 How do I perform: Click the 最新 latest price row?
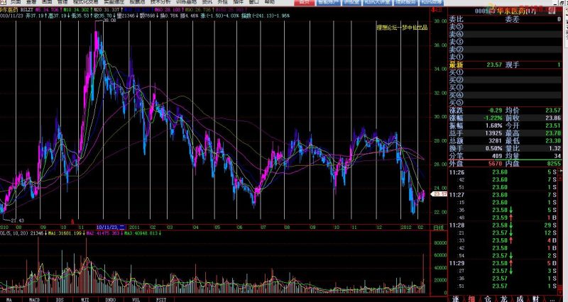(x=505, y=65)
